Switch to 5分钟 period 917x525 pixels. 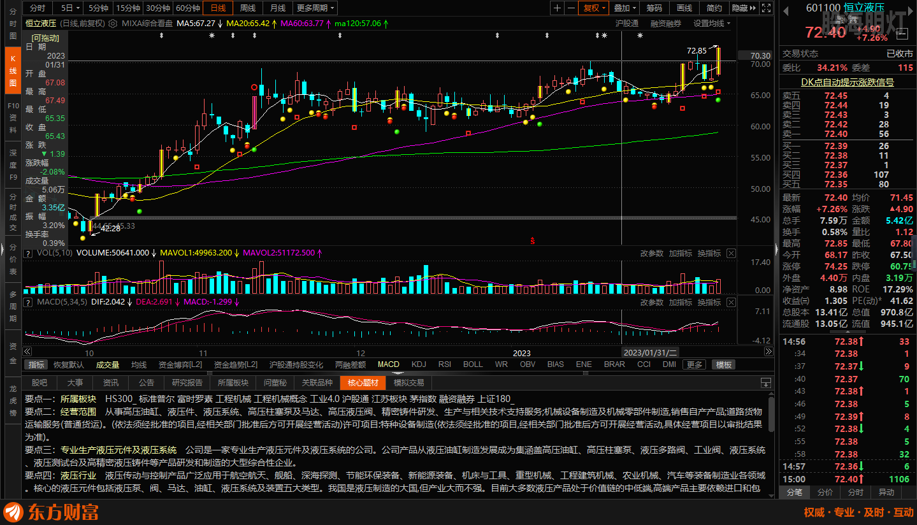coord(98,8)
